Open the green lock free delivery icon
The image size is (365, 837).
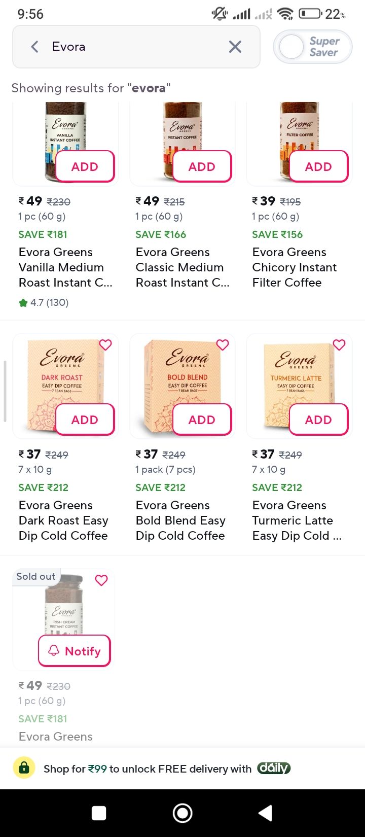click(24, 768)
